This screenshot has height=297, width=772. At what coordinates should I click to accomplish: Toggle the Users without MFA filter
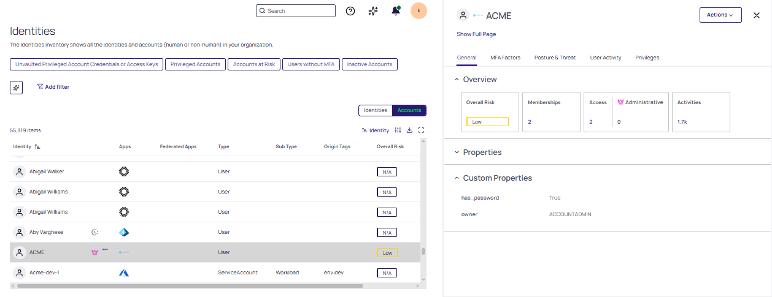[x=311, y=64]
